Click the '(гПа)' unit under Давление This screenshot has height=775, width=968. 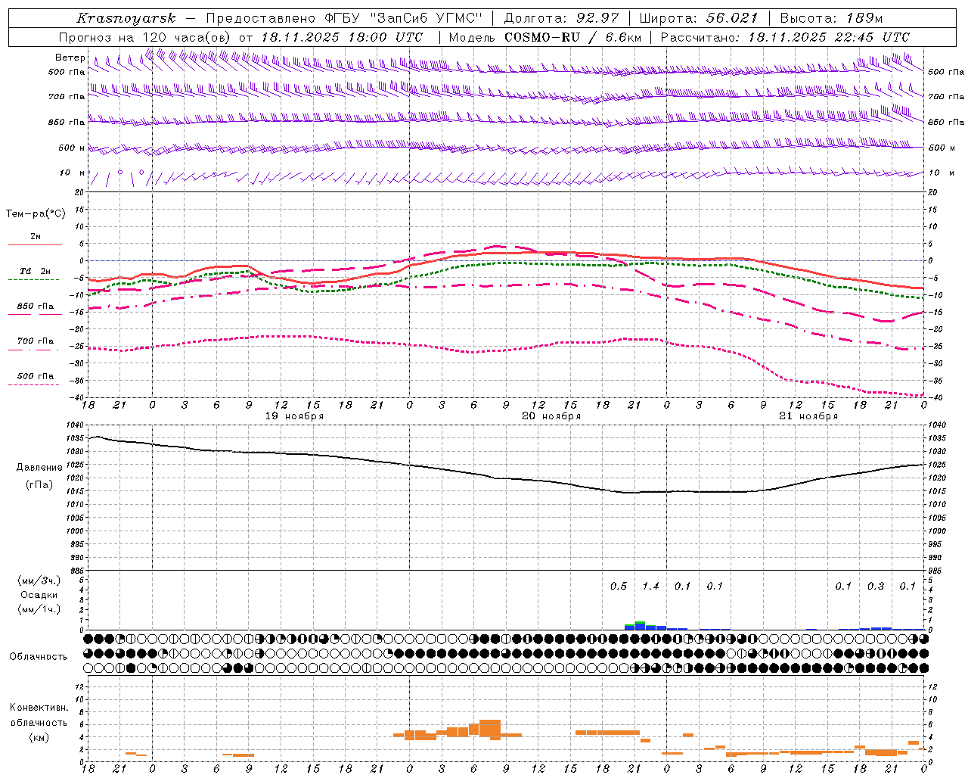39,484
